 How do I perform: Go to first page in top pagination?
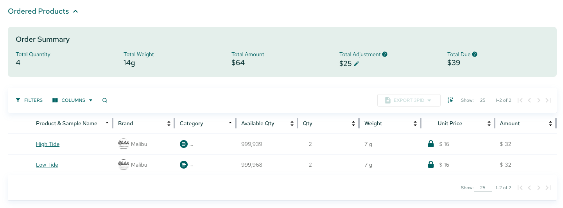[520, 100]
